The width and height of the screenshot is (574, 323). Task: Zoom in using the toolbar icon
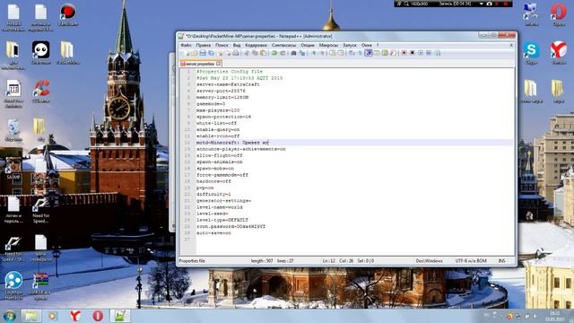313,53
